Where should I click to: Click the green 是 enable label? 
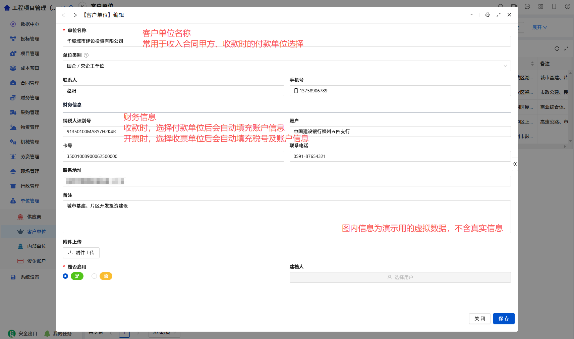[x=77, y=276]
